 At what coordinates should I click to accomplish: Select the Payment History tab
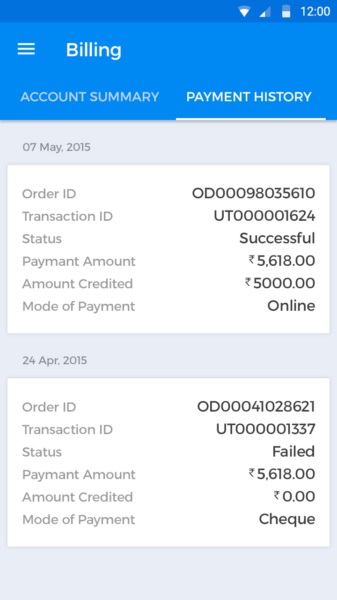tap(249, 97)
